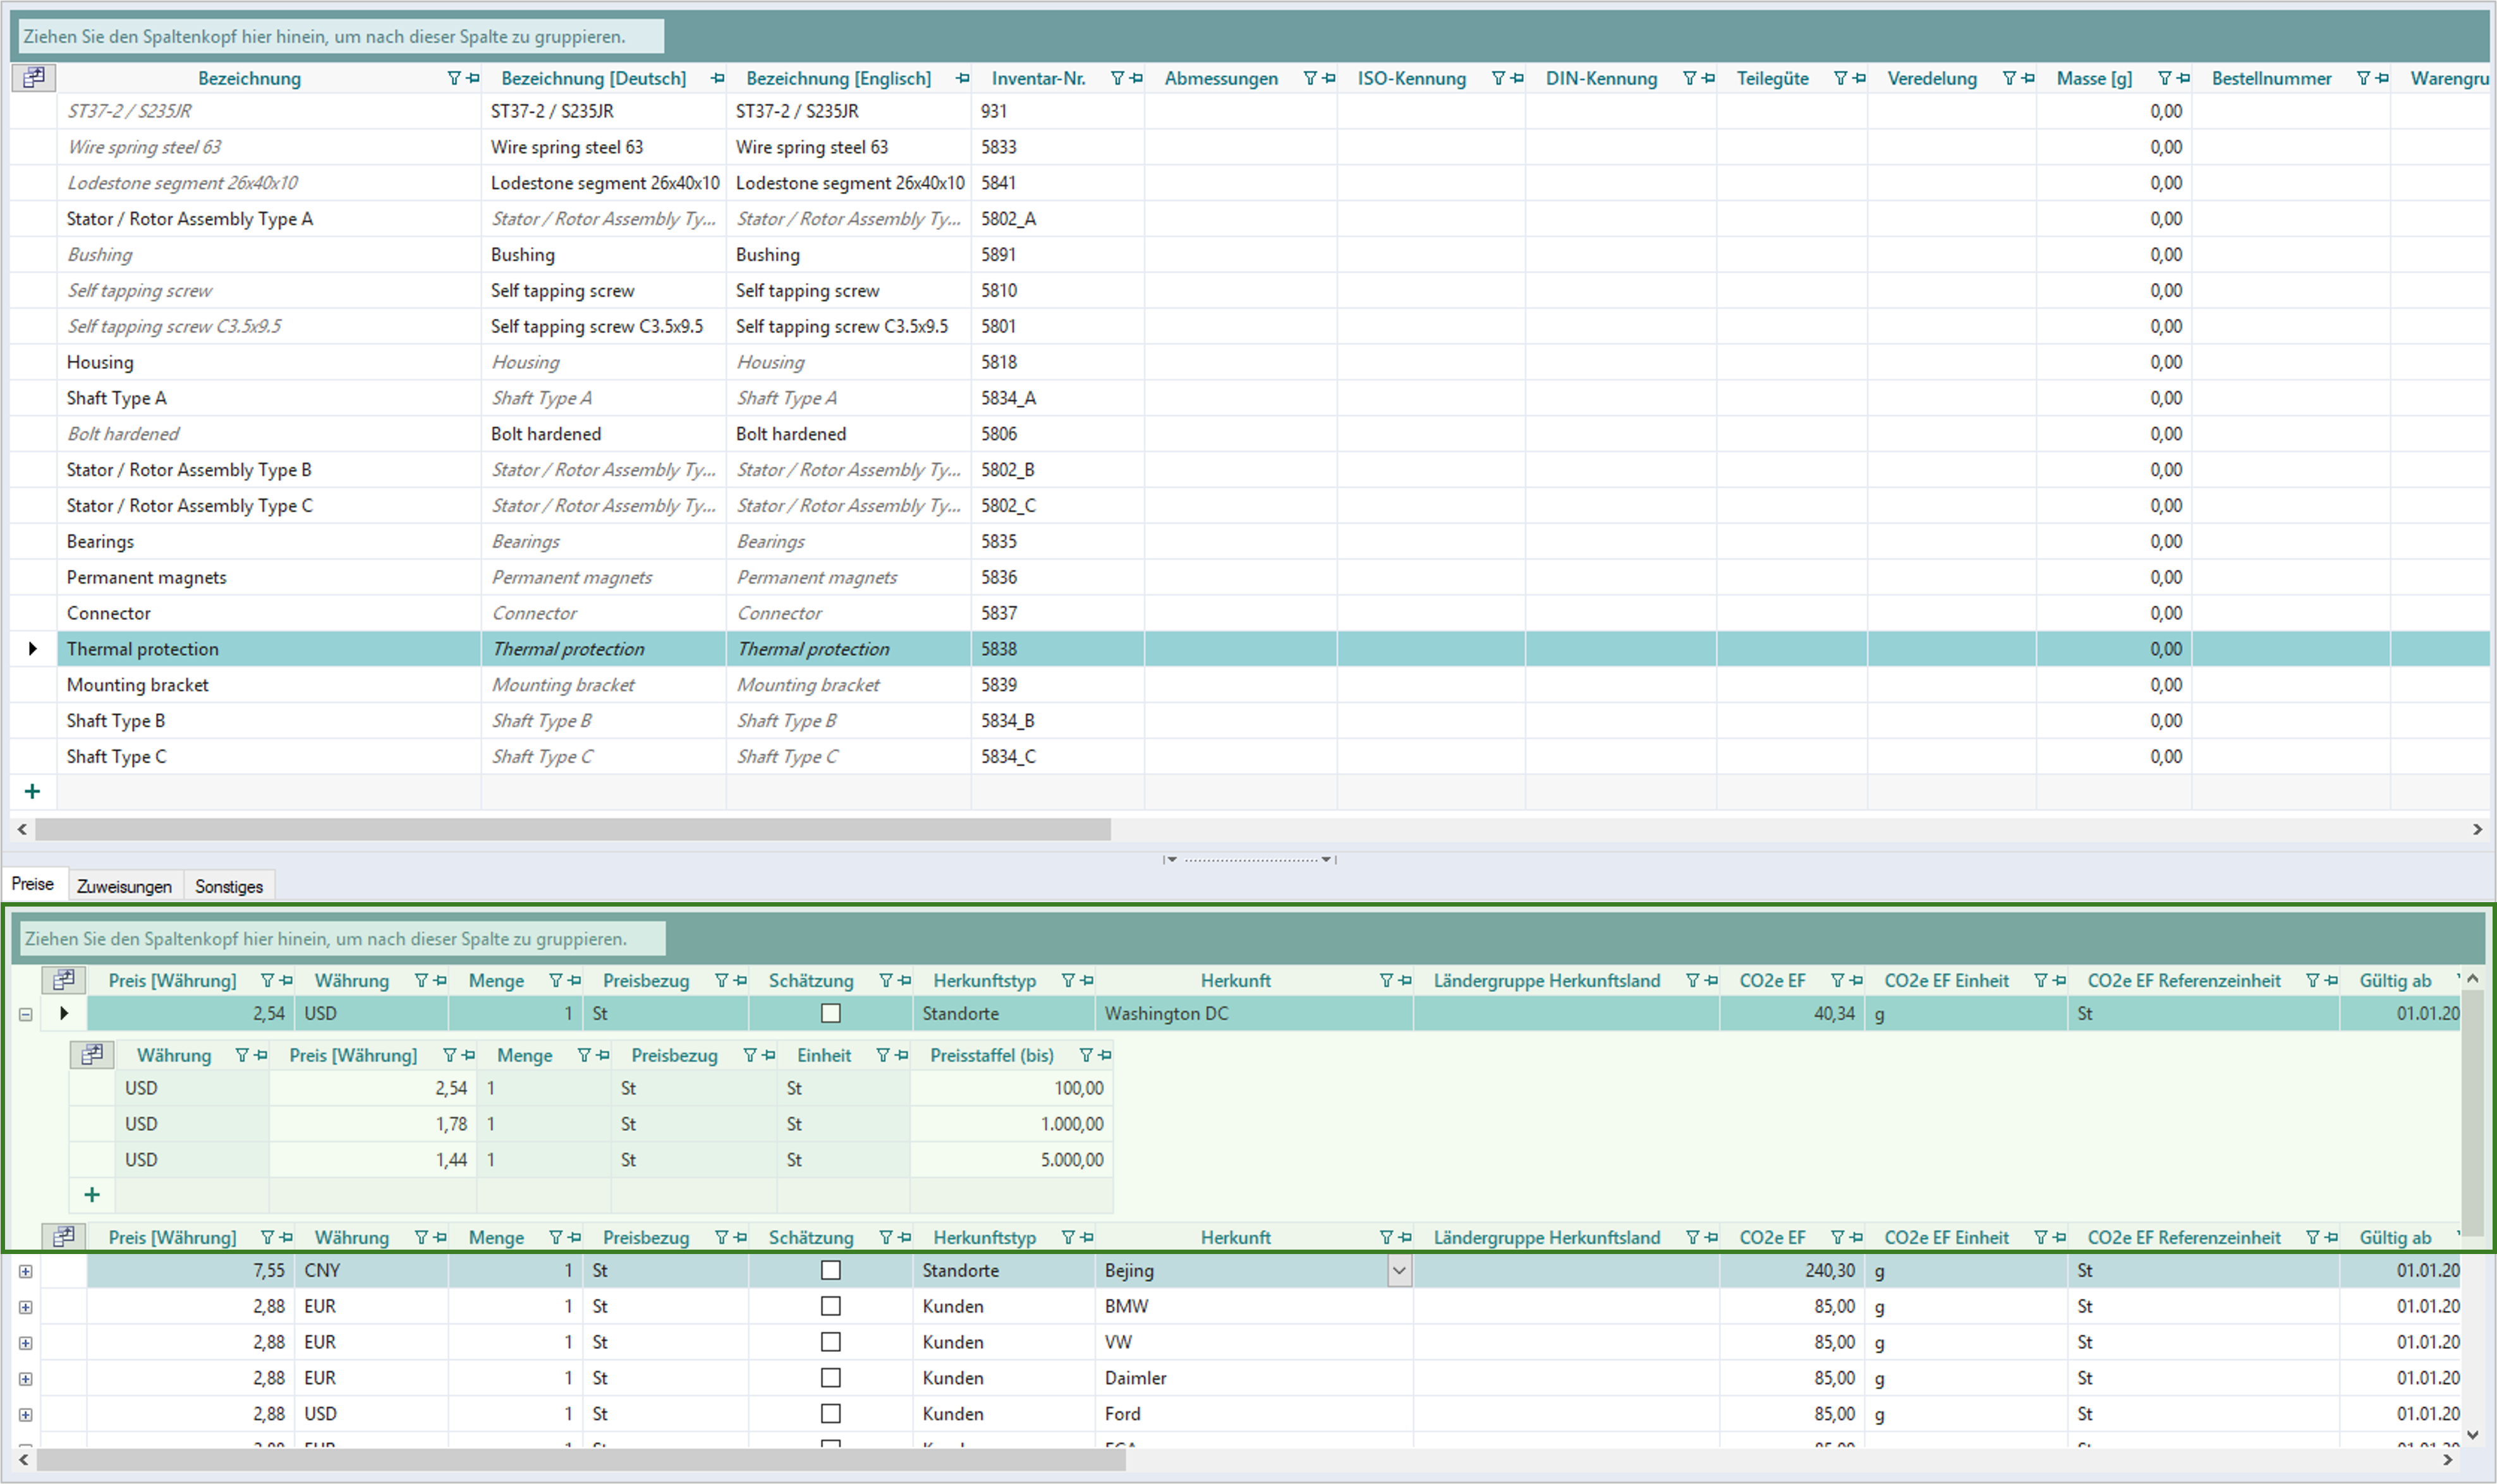
Task: Open the column chooser of the parts grid
Action: click(34, 77)
